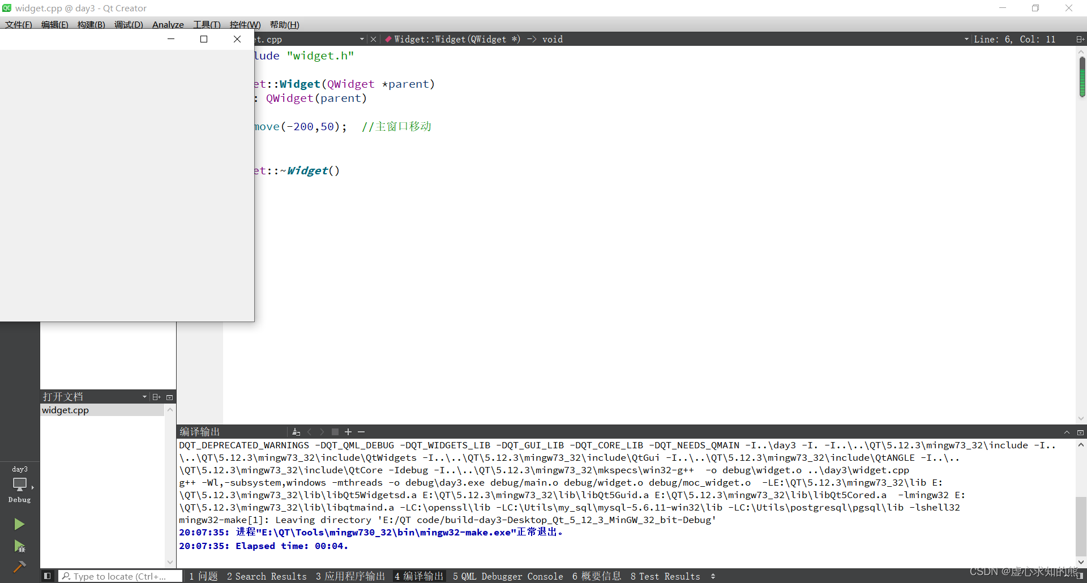Click compile output scroll up arrow
This screenshot has height=583, width=1087.
click(1081, 445)
